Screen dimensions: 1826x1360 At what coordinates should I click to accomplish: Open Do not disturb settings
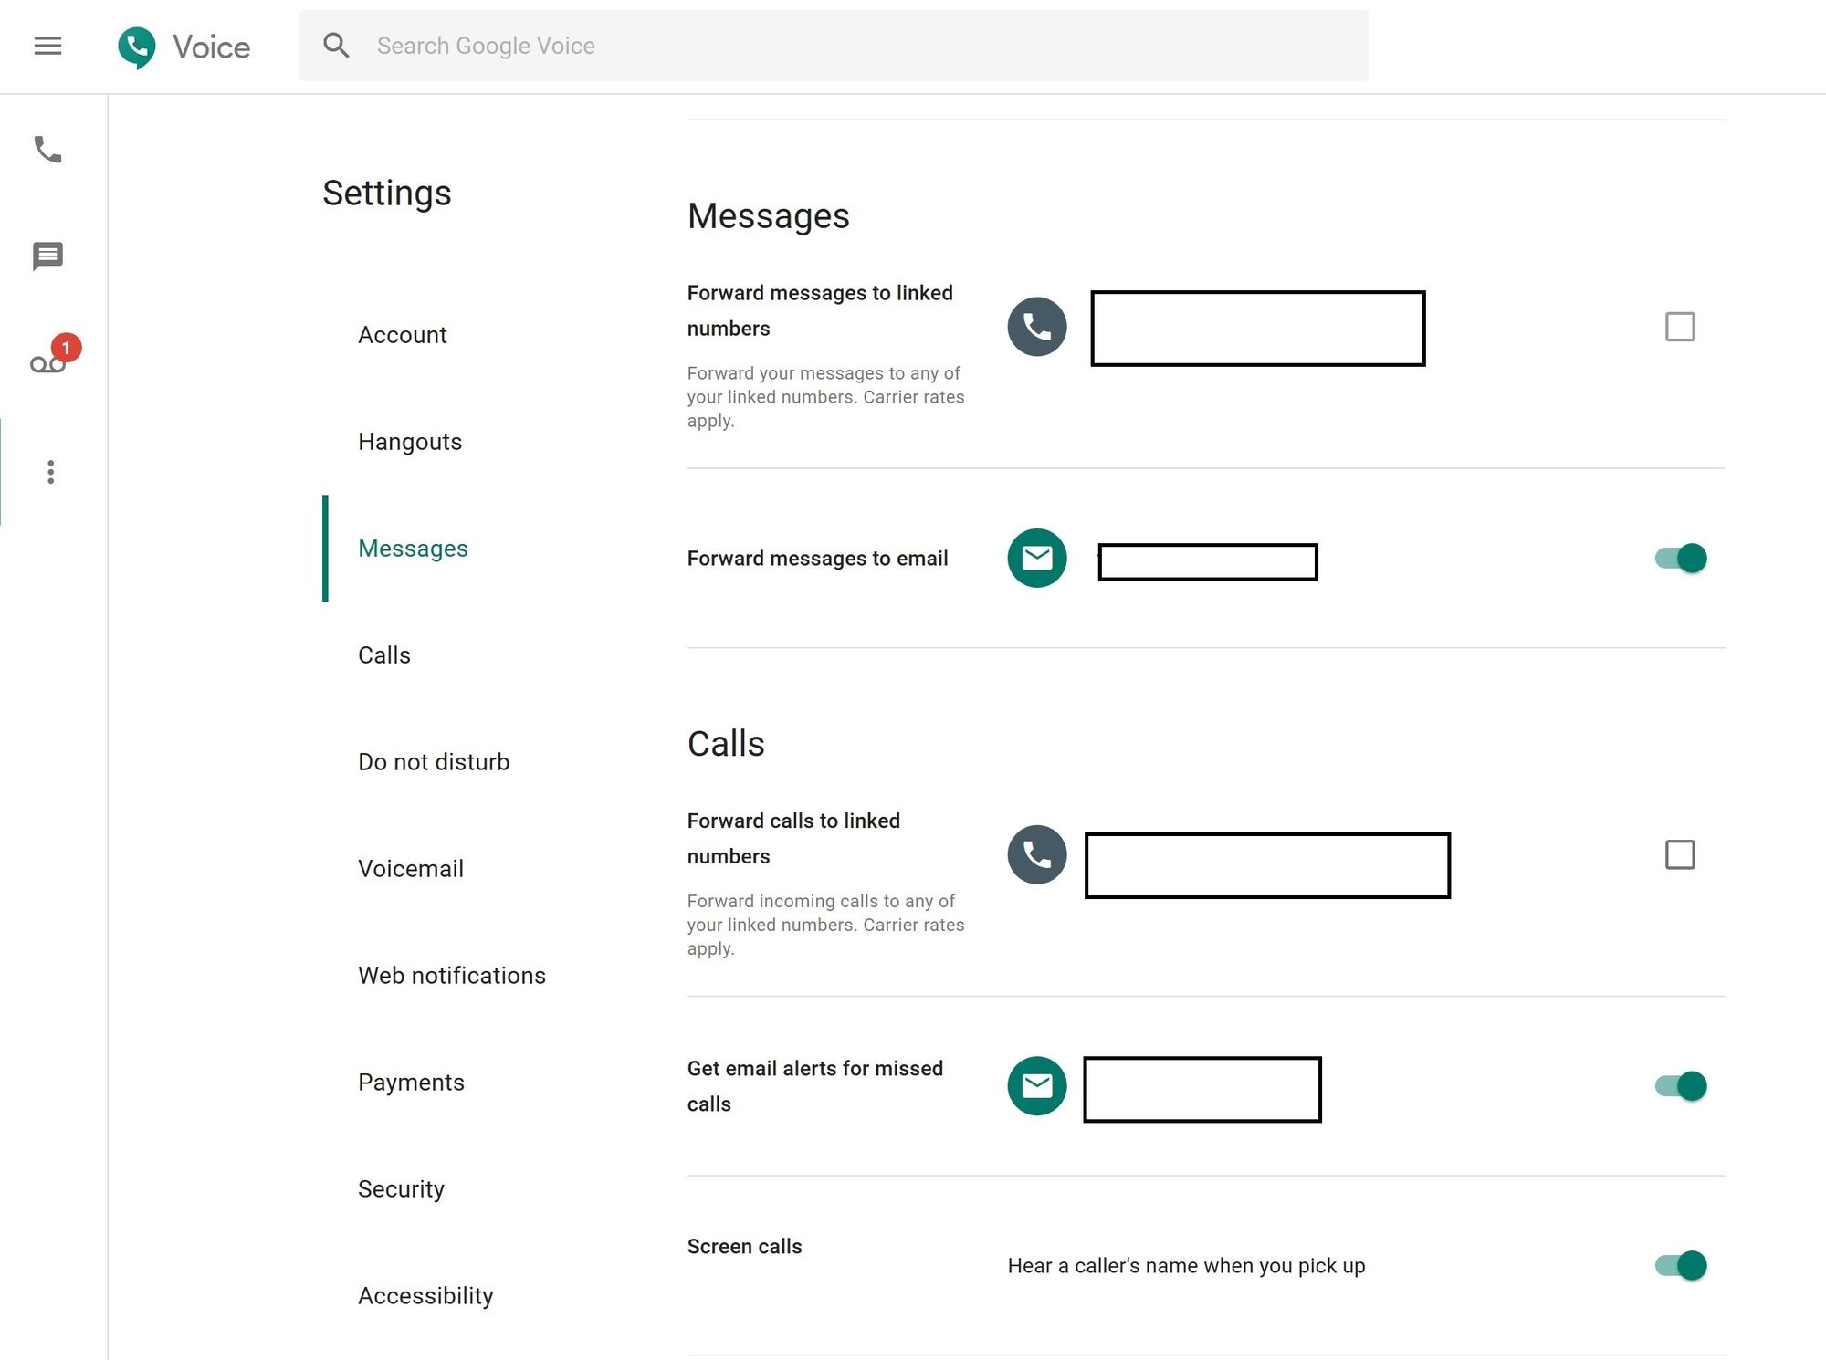point(433,761)
